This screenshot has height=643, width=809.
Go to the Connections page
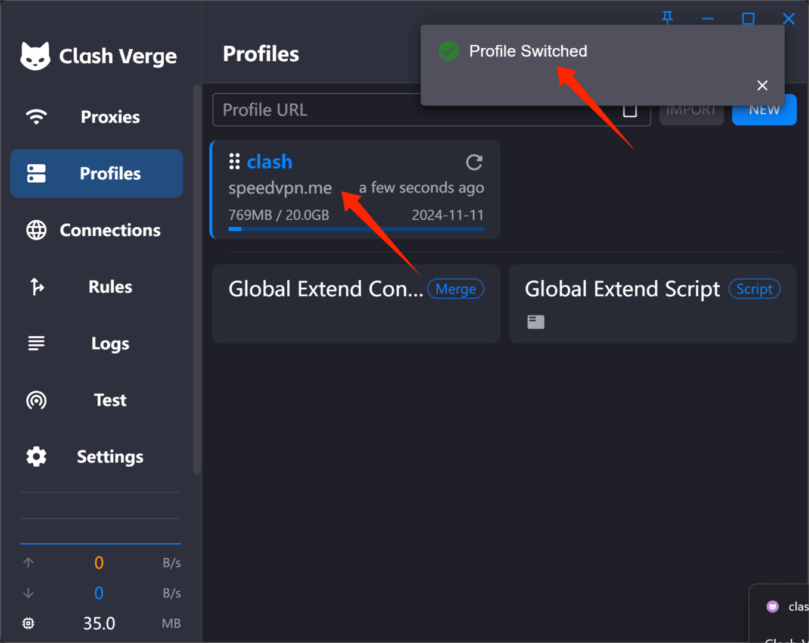pyautogui.click(x=97, y=230)
